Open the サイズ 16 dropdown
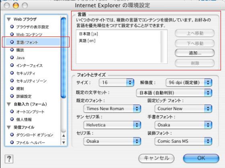This screenshot has width=225, height=168. (x=117, y=82)
